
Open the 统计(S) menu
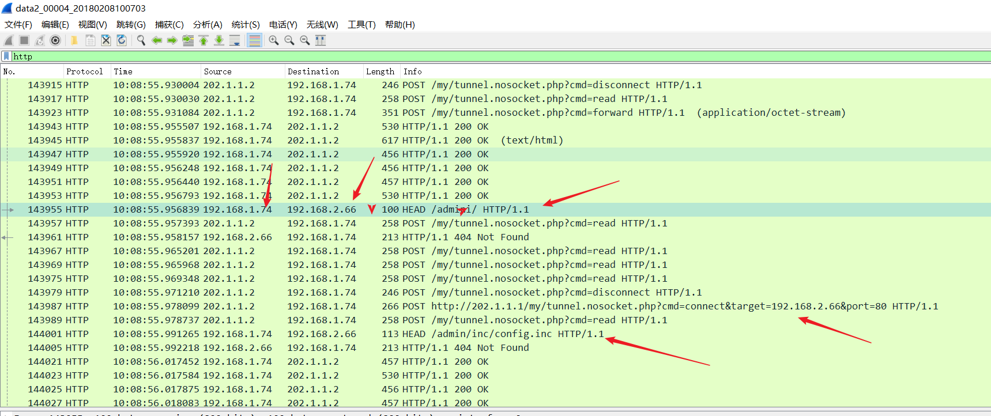[x=246, y=24]
